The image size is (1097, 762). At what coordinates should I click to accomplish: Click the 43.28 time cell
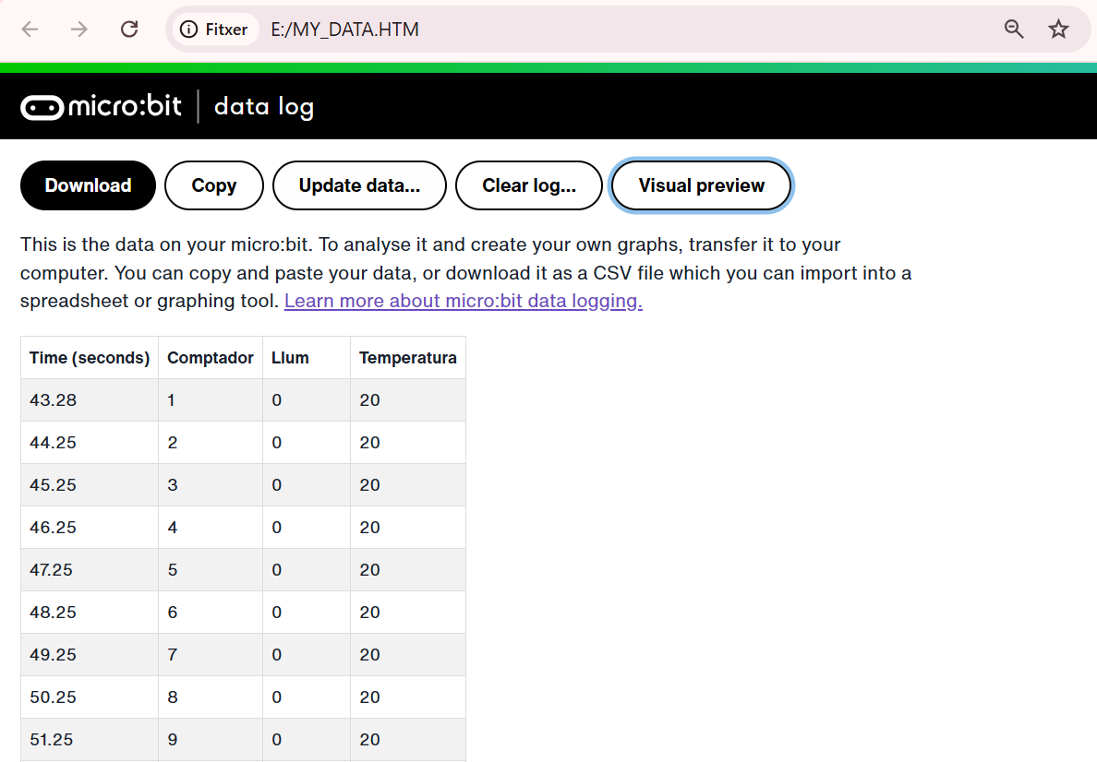coord(54,400)
